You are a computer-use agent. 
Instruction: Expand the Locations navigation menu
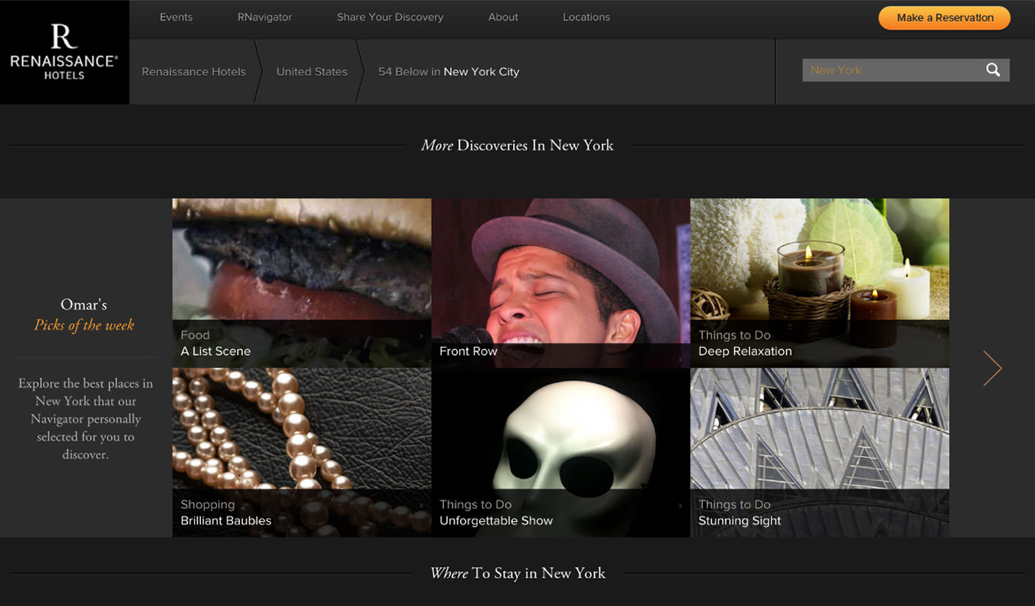coord(586,17)
